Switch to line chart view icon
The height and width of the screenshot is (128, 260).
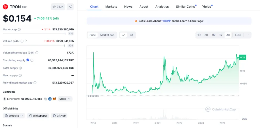(123, 35)
